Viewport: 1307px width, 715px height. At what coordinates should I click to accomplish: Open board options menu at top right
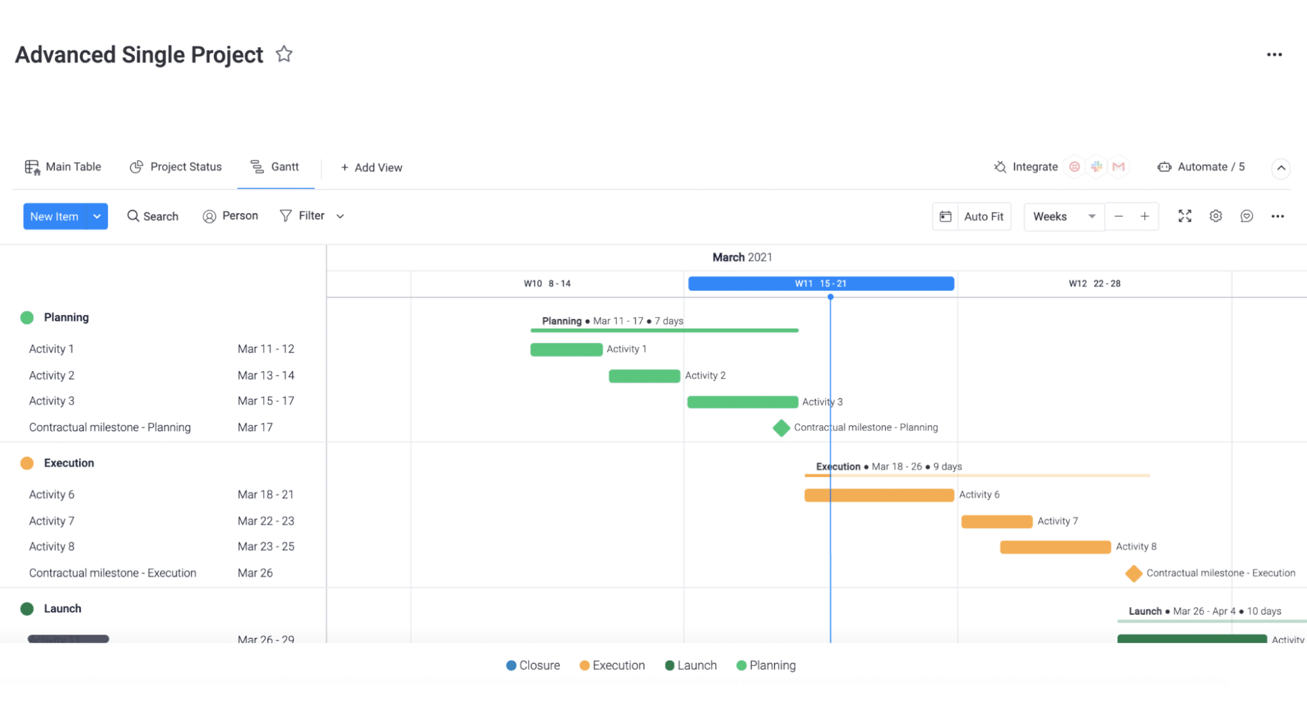(x=1274, y=55)
